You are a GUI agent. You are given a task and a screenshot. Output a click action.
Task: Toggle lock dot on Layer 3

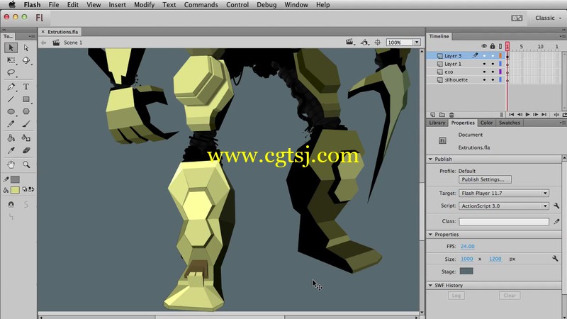click(493, 56)
